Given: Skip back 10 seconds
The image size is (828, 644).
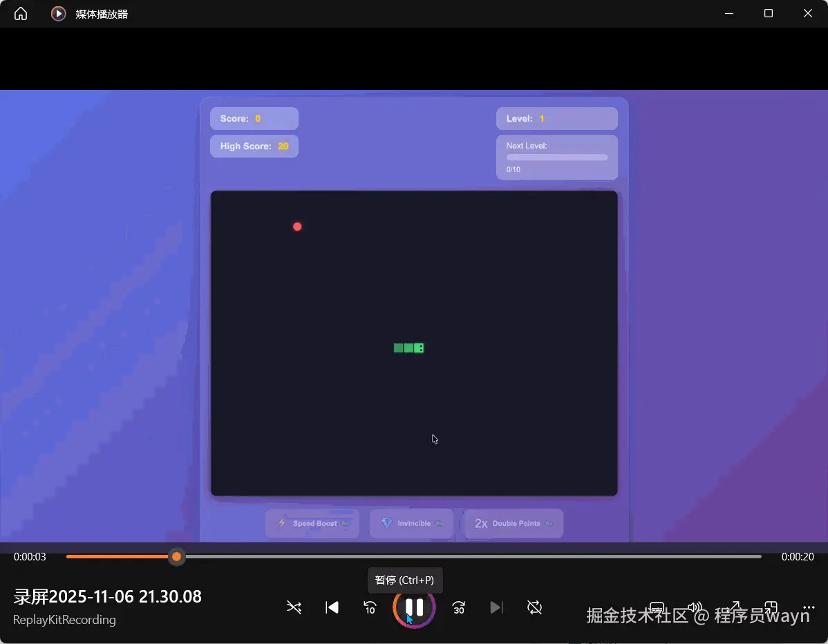Looking at the screenshot, I should pyautogui.click(x=370, y=607).
